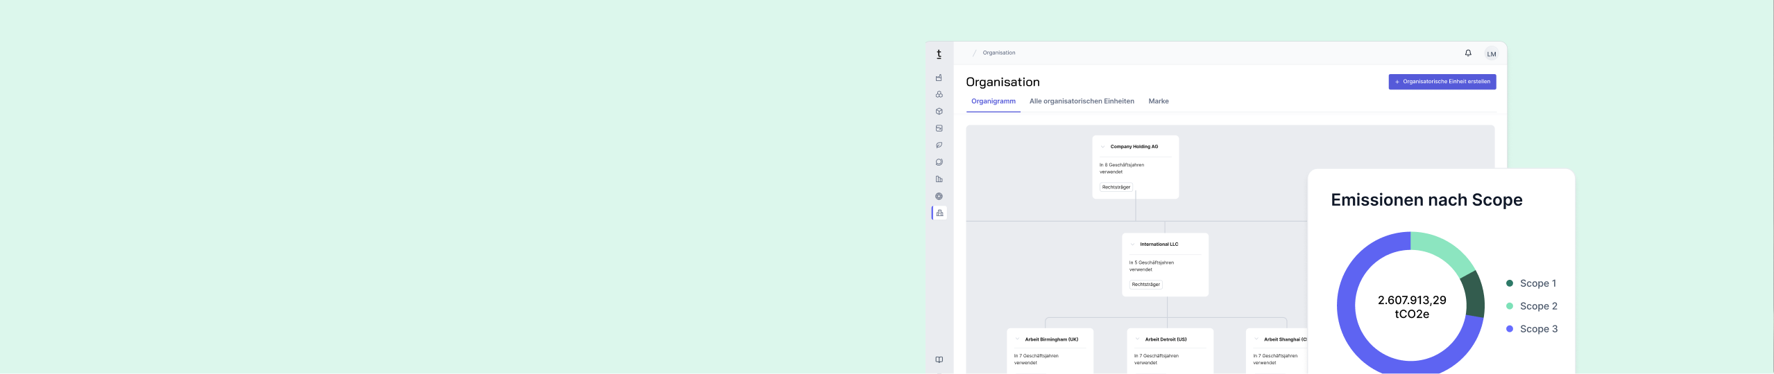Image resolution: width=1774 pixels, height=374 pixels.
Task: Click Rechtsträger tag on Company Holding AG
Action: [x=1116, y=187]
